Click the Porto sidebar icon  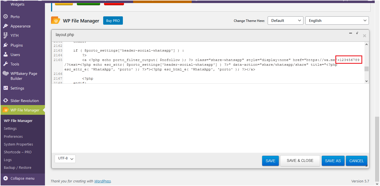[x=6, y=17]
